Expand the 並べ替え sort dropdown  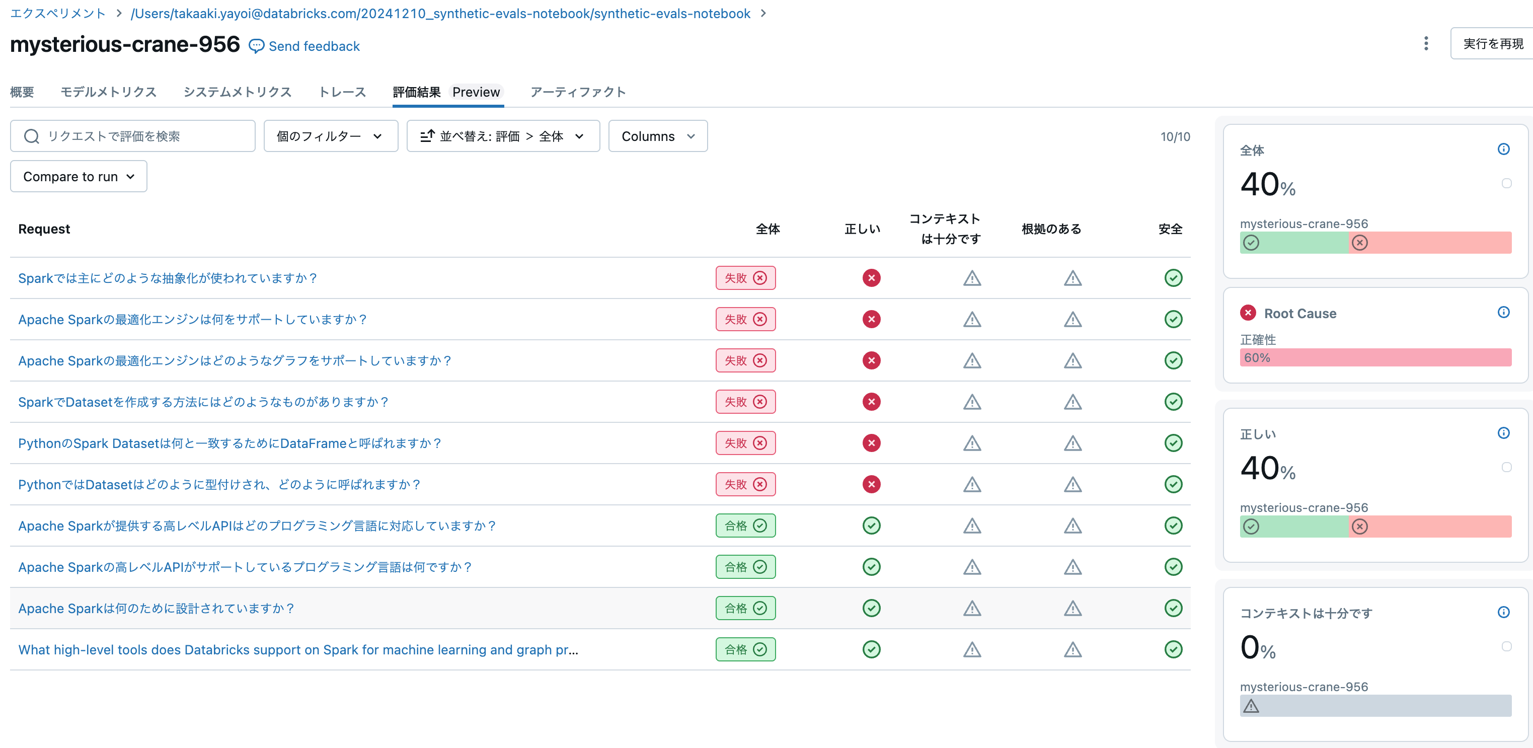[502, 136]
